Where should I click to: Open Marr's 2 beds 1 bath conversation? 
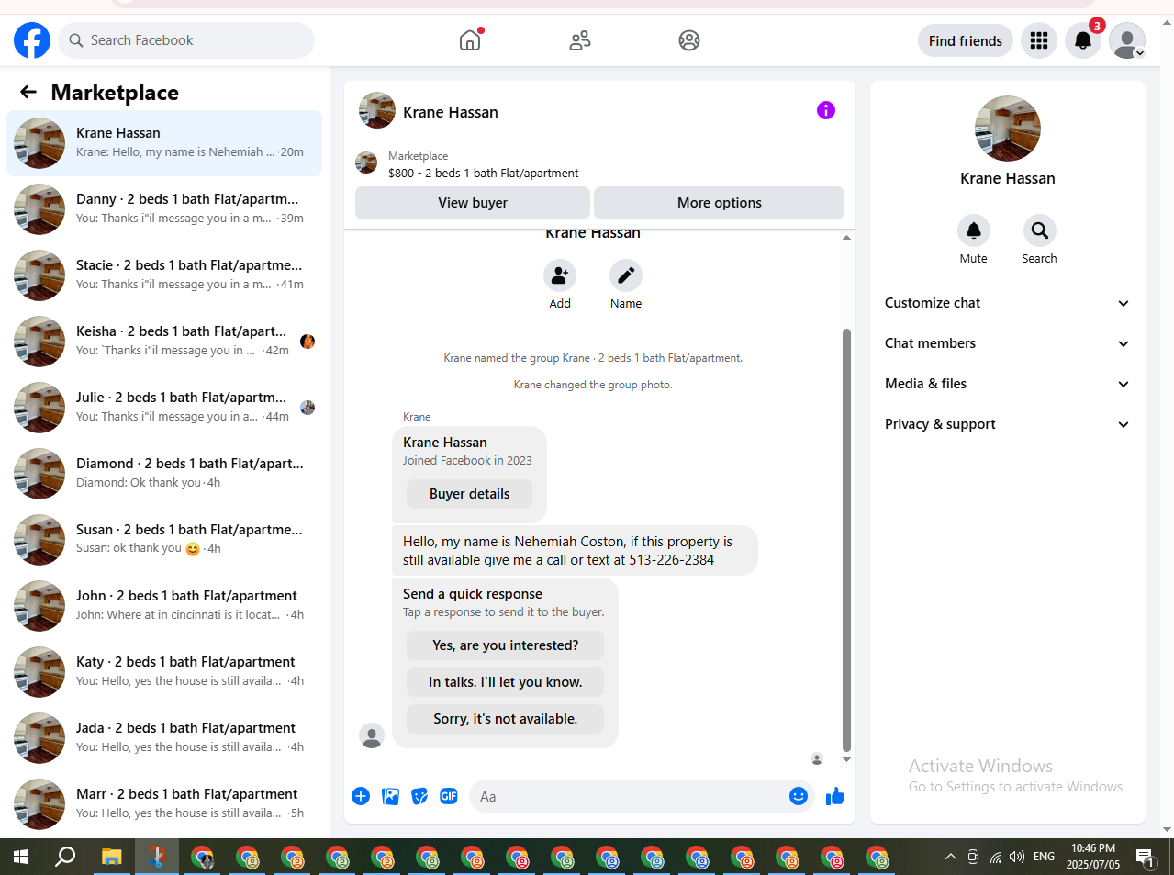(164, 804)
